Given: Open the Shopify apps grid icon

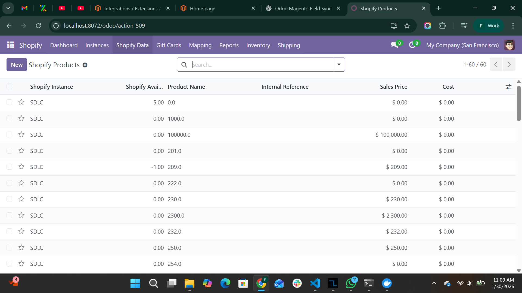Looking at the screenshot, I should click(10, 45).
